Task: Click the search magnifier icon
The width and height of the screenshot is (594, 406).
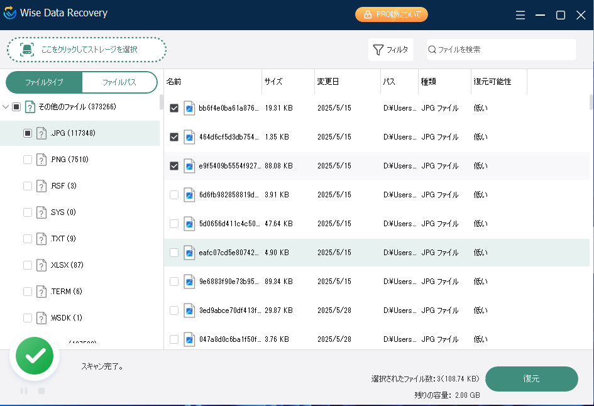Action: pyautogui.click(x=432, y=50)
